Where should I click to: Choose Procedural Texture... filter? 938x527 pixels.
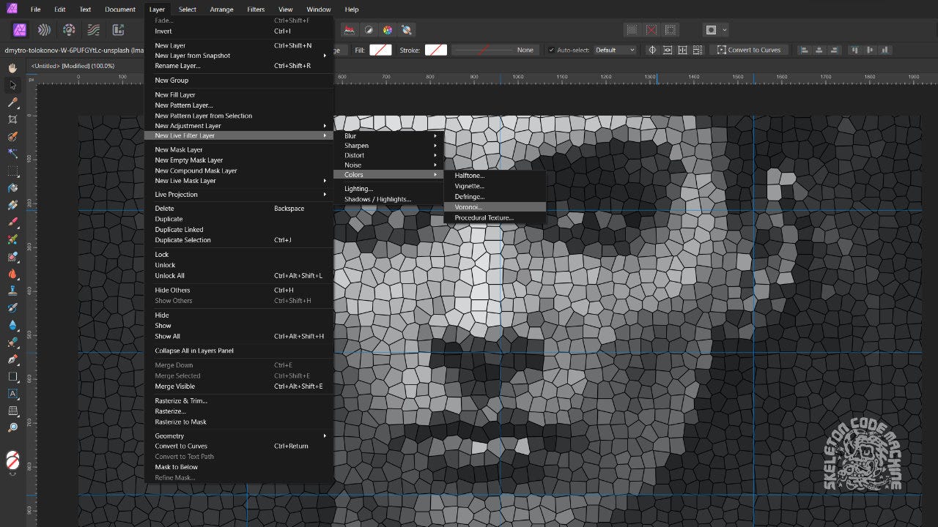coord(495,217)
